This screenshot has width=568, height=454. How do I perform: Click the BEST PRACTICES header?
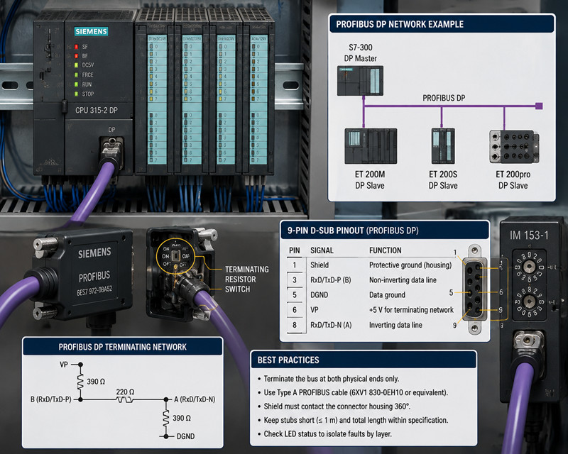point(364,360)
